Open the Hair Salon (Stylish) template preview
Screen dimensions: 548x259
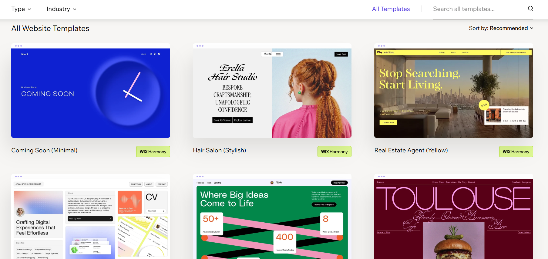click(272, 91)
